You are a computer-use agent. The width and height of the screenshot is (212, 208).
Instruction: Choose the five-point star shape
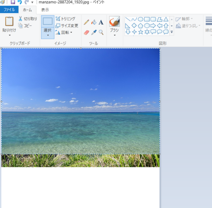(x=141, y=32)
